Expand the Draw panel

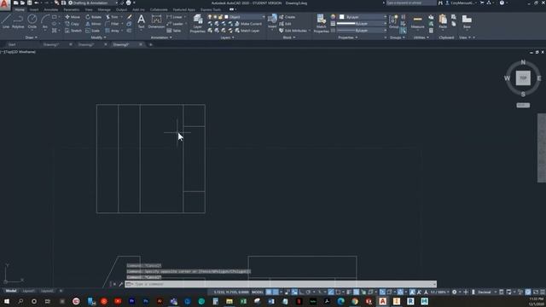31,38
